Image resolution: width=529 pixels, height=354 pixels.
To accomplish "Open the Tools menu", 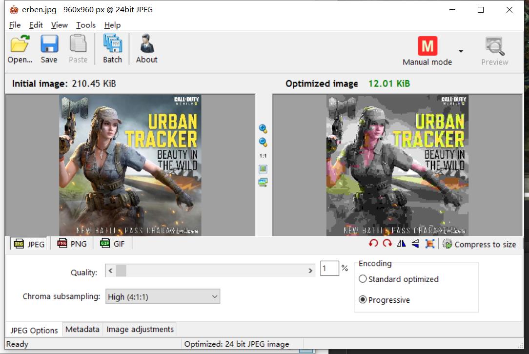I will click(86, 25).
